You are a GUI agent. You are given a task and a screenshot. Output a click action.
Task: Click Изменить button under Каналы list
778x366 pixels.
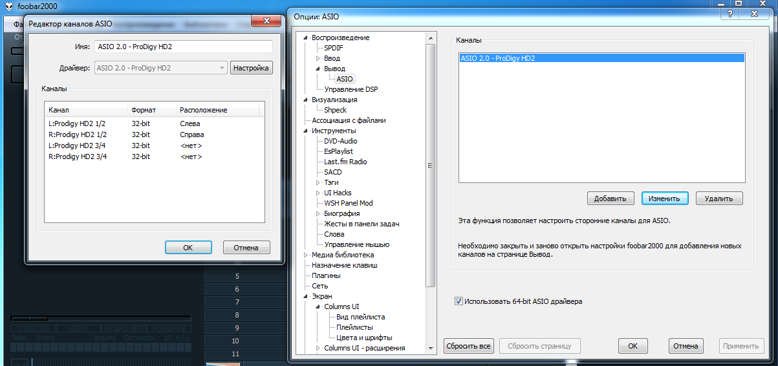(x=665, y=199)
